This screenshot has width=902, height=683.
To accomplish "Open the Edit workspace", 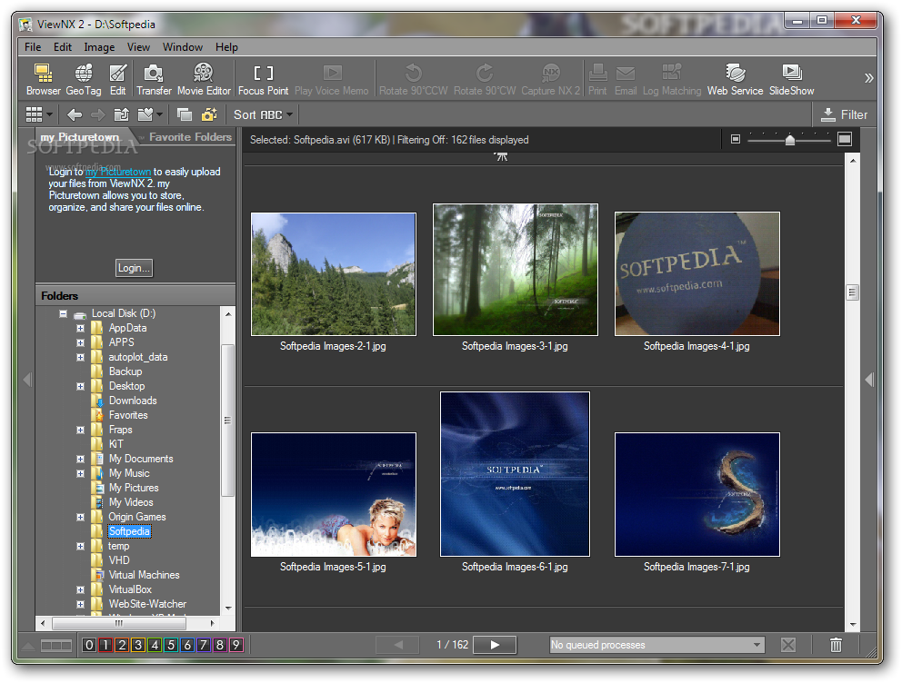I will coord(118,79).
